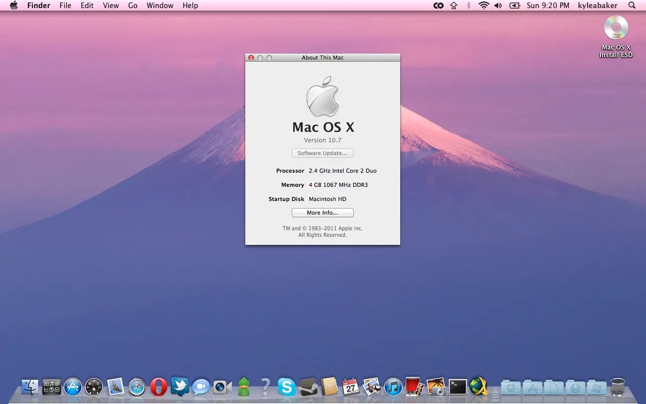Open the Sun 9:20 PM clock menu
The width and height of the screenshot is (646, 404).
[548, 6]
